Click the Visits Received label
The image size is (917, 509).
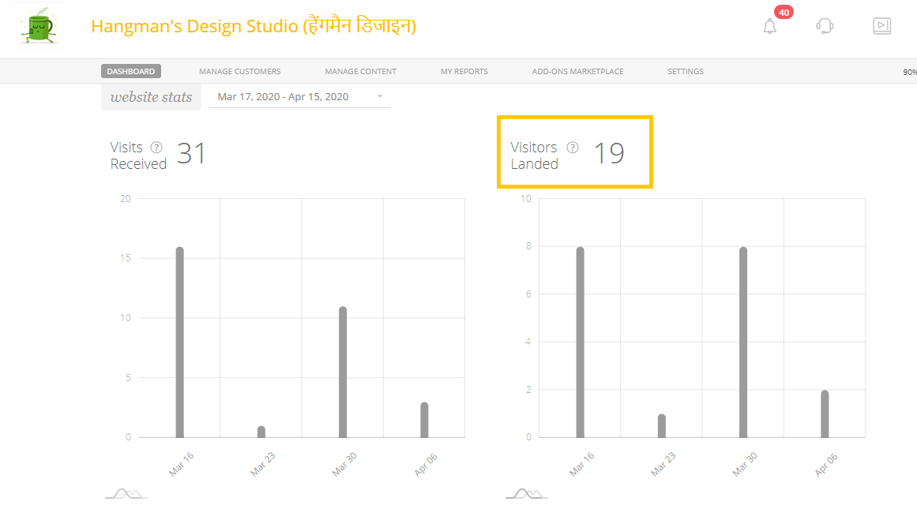pyautogui.click(x=138, y=155)
